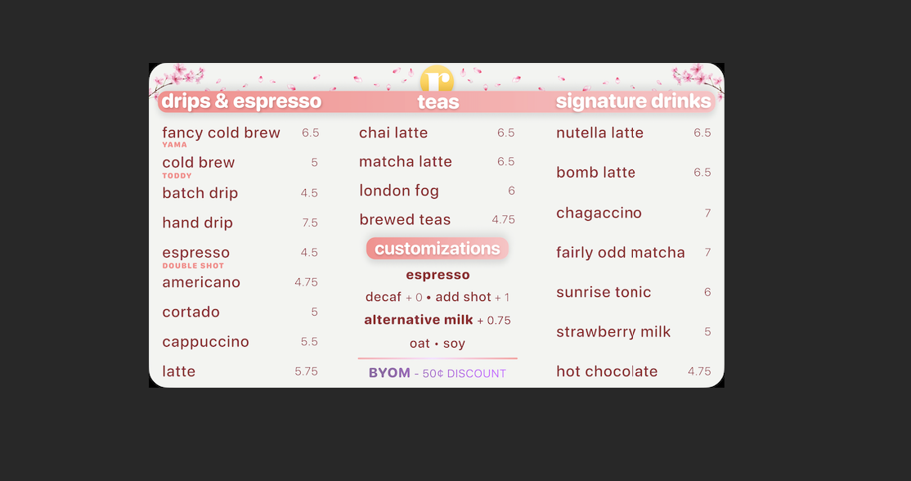Pick the "london fog" tea
The image size is (911, 481).
(x=399, y=191)
